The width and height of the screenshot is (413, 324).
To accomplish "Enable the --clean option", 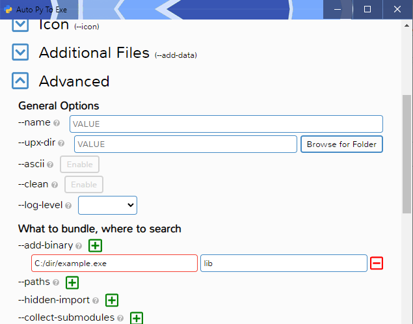I will point(84,184).
